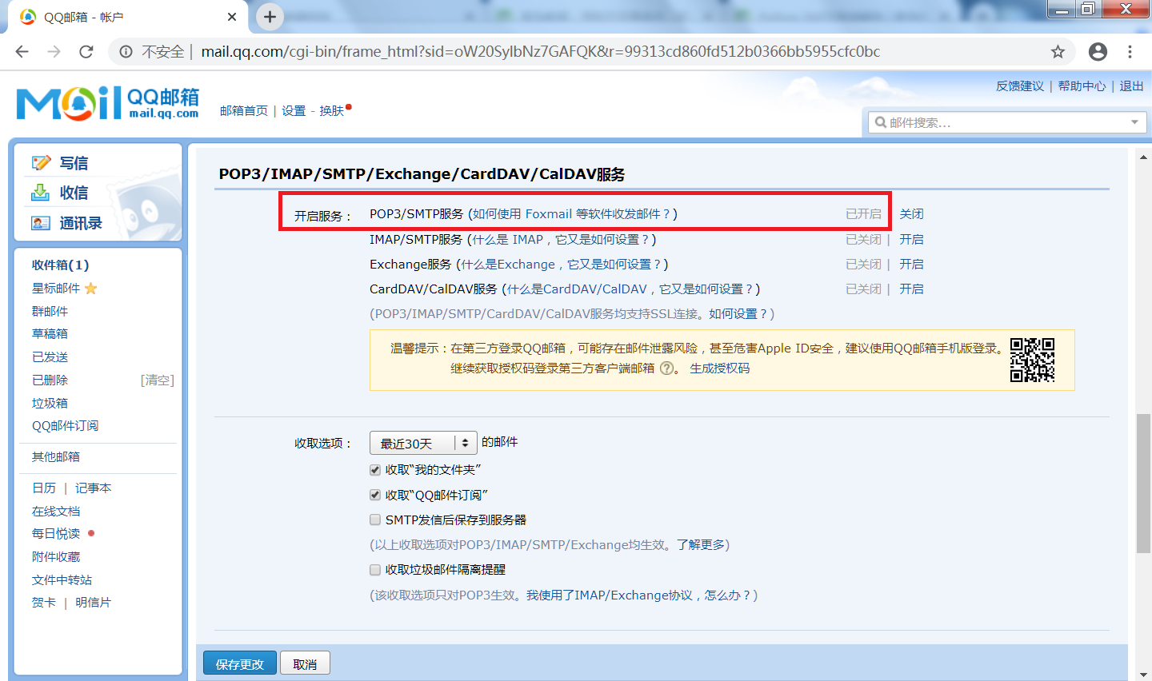Toggle 收取“QQ邮件订阅” checkbox
This screenshot has height=681, width=1152.
375,495
